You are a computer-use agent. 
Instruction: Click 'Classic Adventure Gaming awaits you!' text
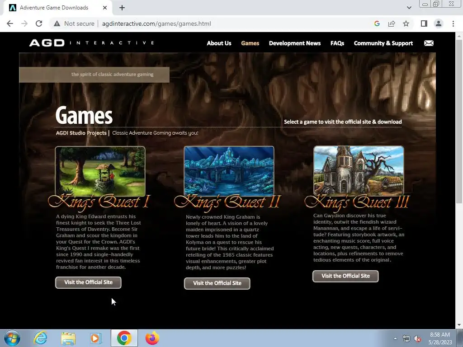pyautogui.click(x=156, y=133)
